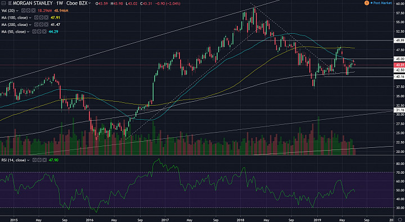This screenshot has width=405, height=222.
Task: Click the 2016 label on time axis
Action: 89,220
